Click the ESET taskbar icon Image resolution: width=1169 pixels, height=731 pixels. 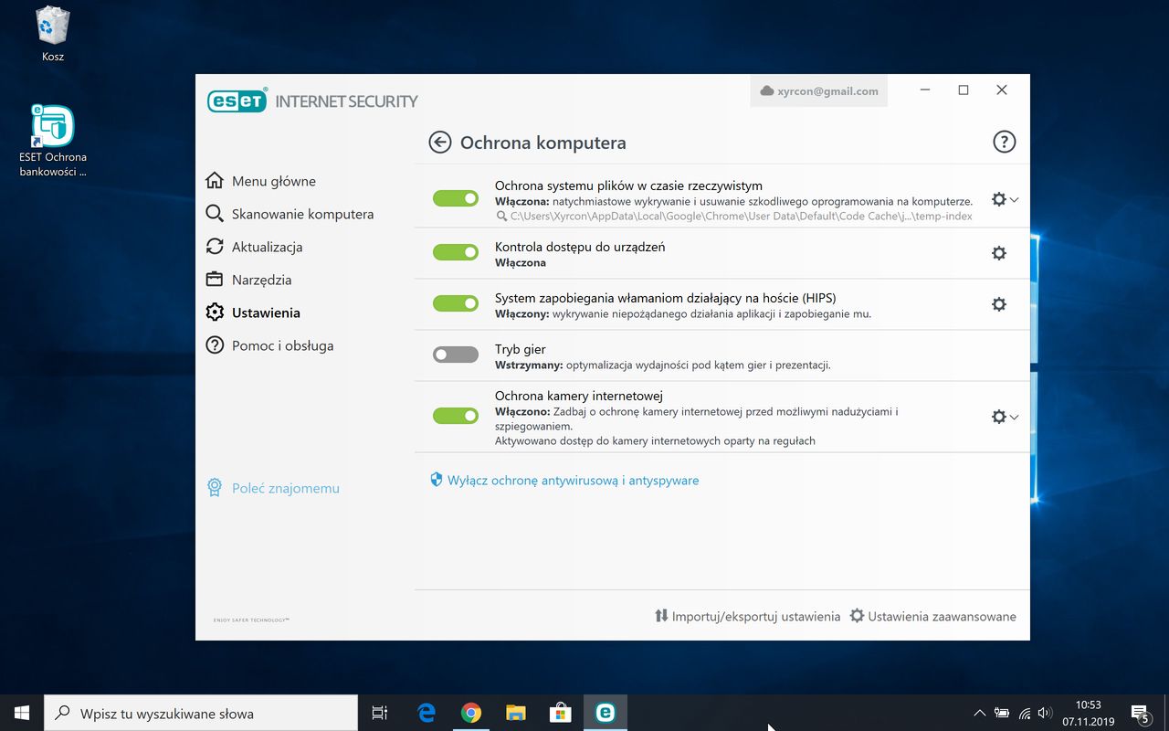tap(605, 713)
